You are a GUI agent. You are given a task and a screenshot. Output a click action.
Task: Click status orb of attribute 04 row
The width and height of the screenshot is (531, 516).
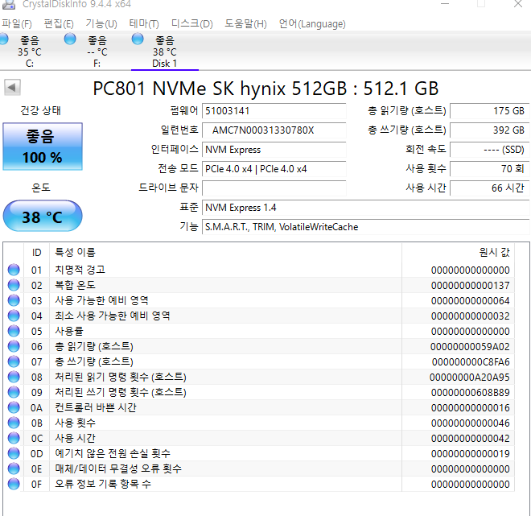(x=14, y=316)
